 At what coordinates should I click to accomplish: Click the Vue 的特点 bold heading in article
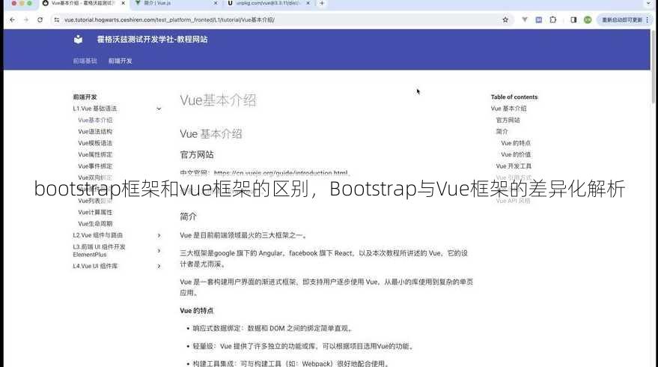197,311
